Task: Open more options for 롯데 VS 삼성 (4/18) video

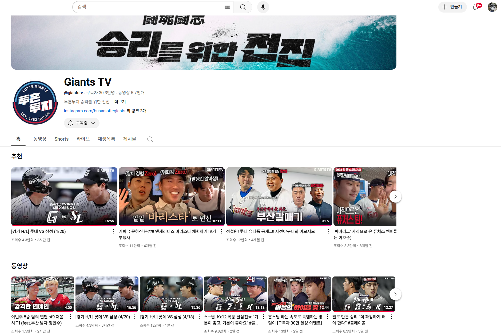Action: 199,317
